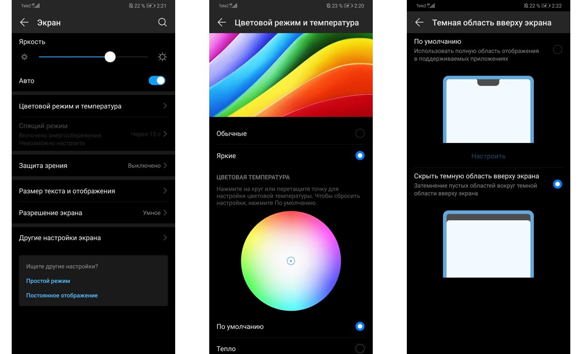Go back from the Экран settings screen
Screen dimensions: 582x354
24,22
